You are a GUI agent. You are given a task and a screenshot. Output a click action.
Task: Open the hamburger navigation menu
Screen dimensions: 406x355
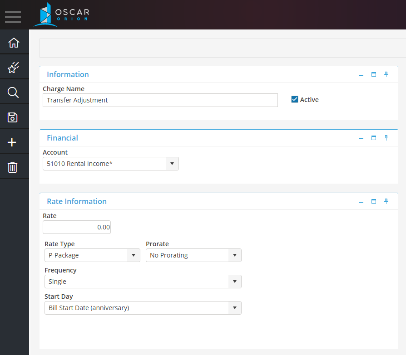[x=13, y=17]
